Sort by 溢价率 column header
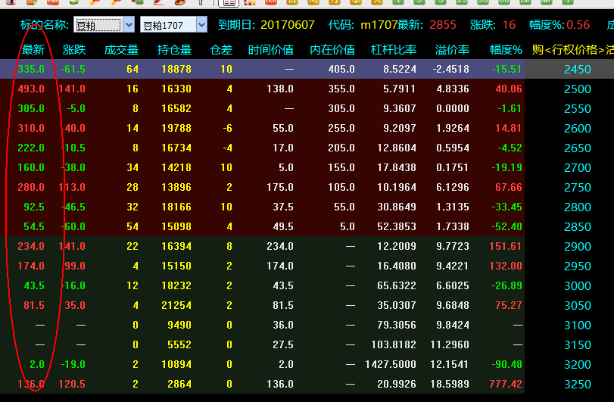 [452, 50]
